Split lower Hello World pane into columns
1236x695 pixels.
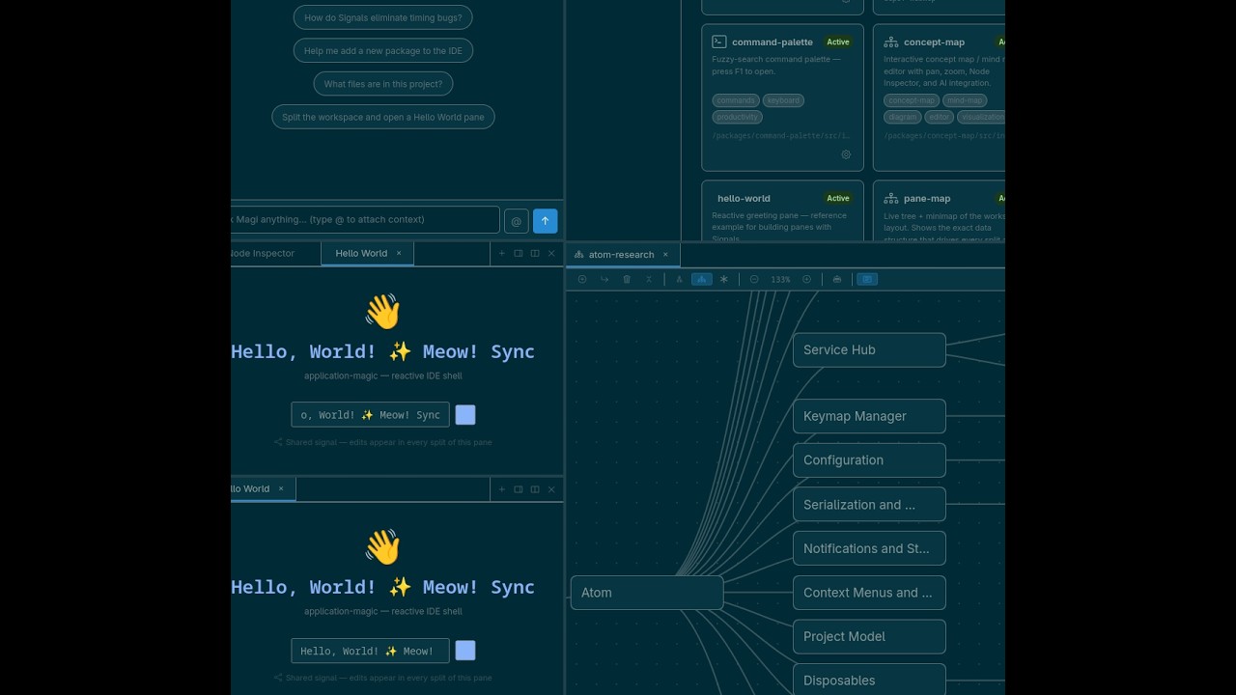click(x=535, y=489)
